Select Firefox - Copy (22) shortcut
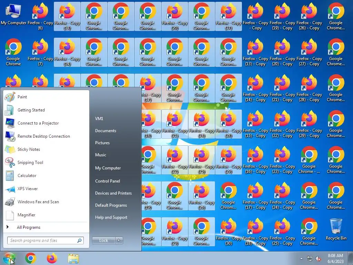Image resolution: width=353 pixels, height=265 pixels. [x=175, y=160]
